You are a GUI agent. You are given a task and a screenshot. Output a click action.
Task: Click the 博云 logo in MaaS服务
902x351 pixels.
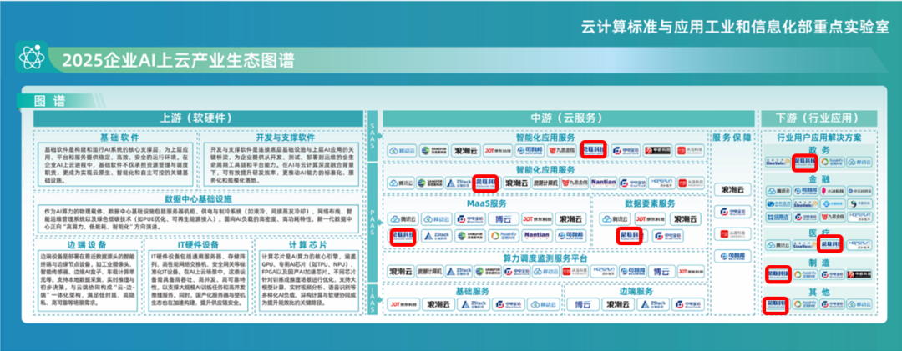502,219
